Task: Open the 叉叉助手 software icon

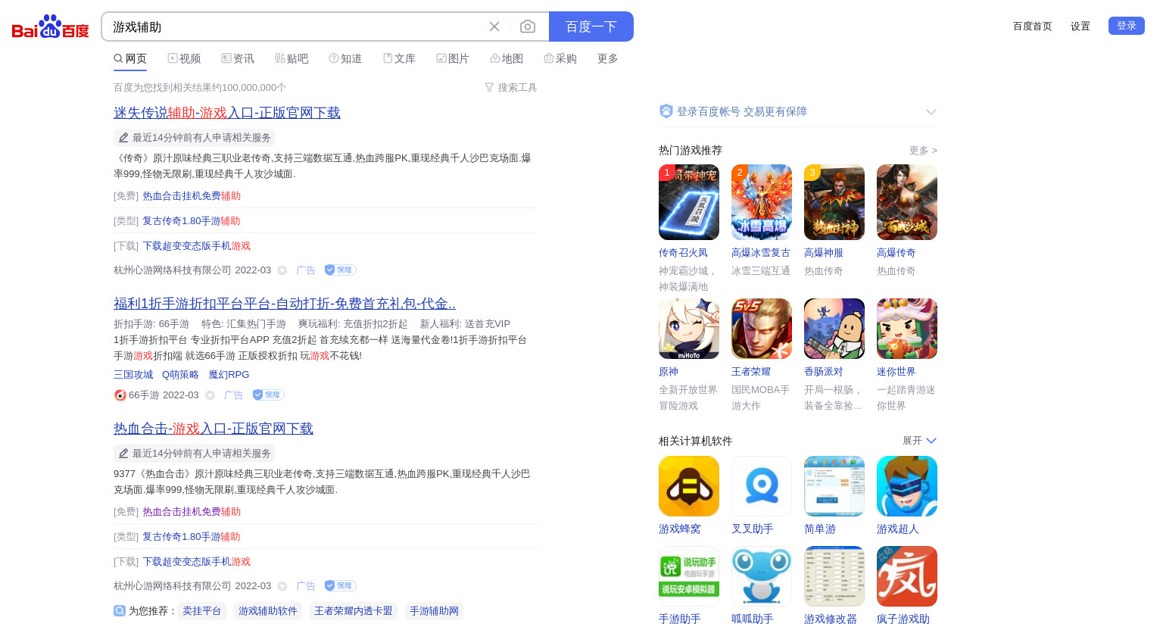Action: pyautogui.click(x=762, y=486)
